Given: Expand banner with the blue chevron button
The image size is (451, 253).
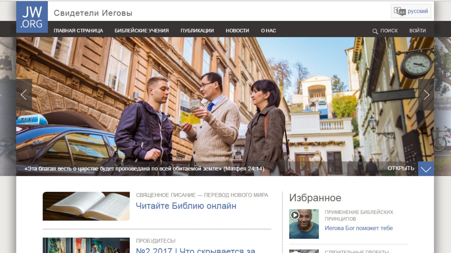Looking at the screenshot, I should point(426,169).
